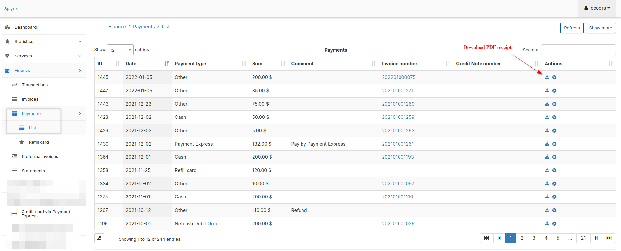
Task: Open invoice number 202201000075 link
Action: (x=399, y=77)
